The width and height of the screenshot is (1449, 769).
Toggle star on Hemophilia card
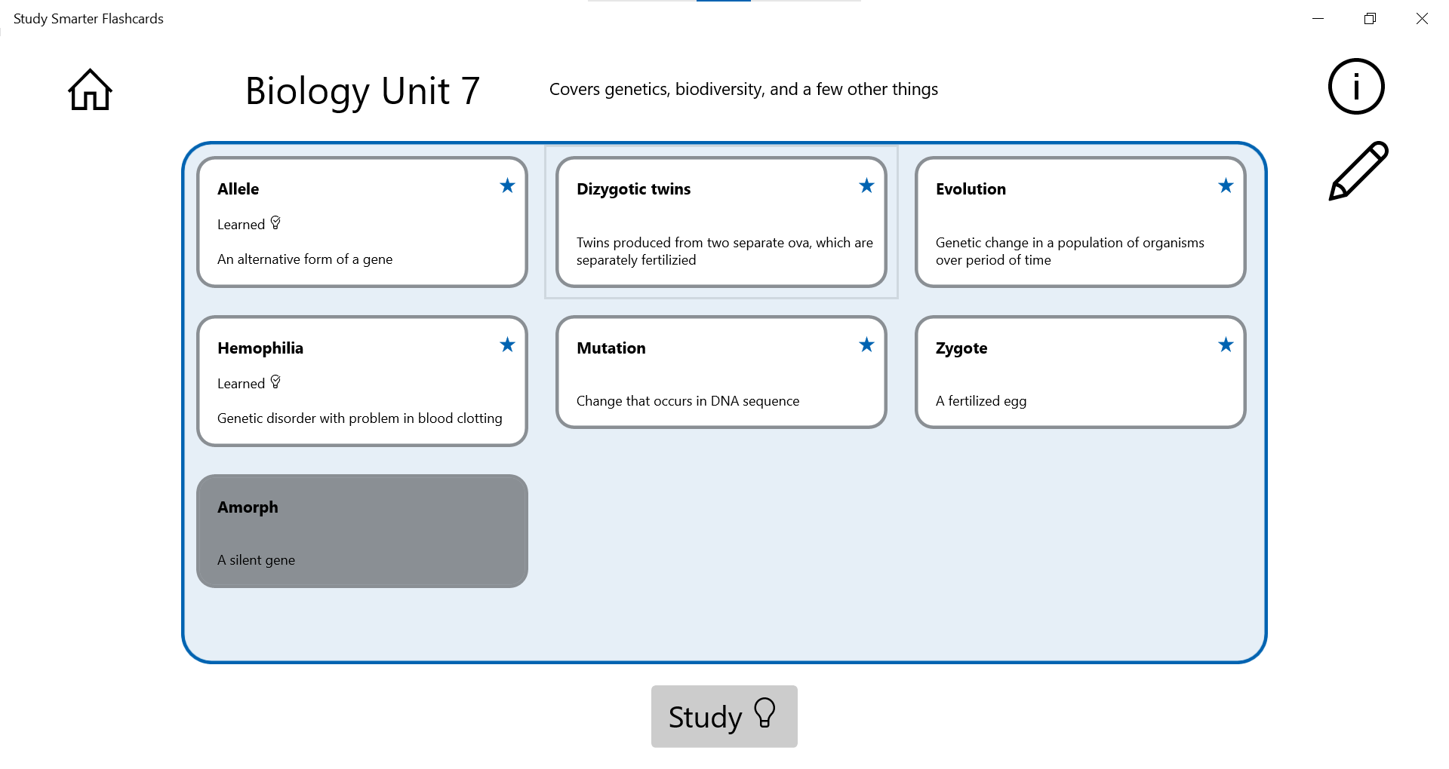[x=507, y=345]
